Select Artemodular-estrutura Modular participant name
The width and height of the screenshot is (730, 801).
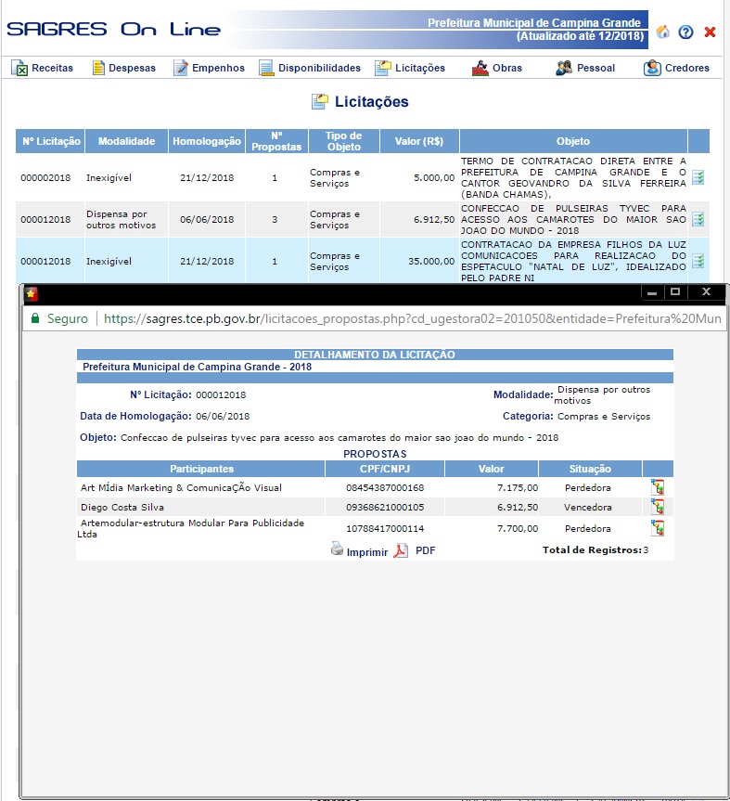click(x=191, y=528)
